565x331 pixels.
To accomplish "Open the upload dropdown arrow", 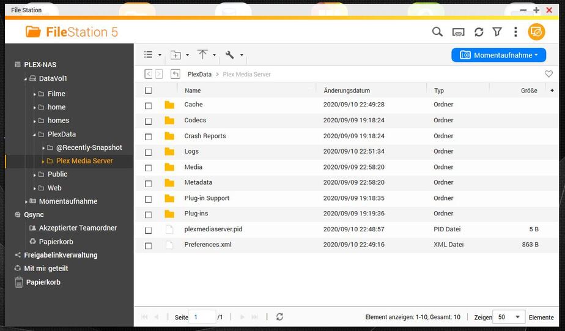I will [215, 55].
